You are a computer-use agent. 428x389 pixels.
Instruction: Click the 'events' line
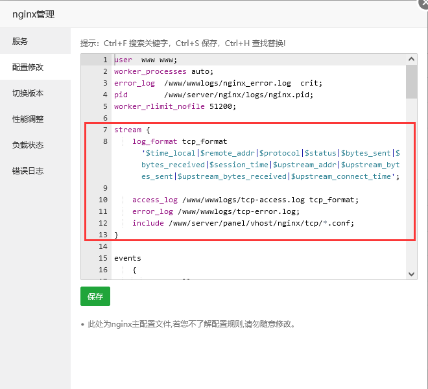click(128, 258)
